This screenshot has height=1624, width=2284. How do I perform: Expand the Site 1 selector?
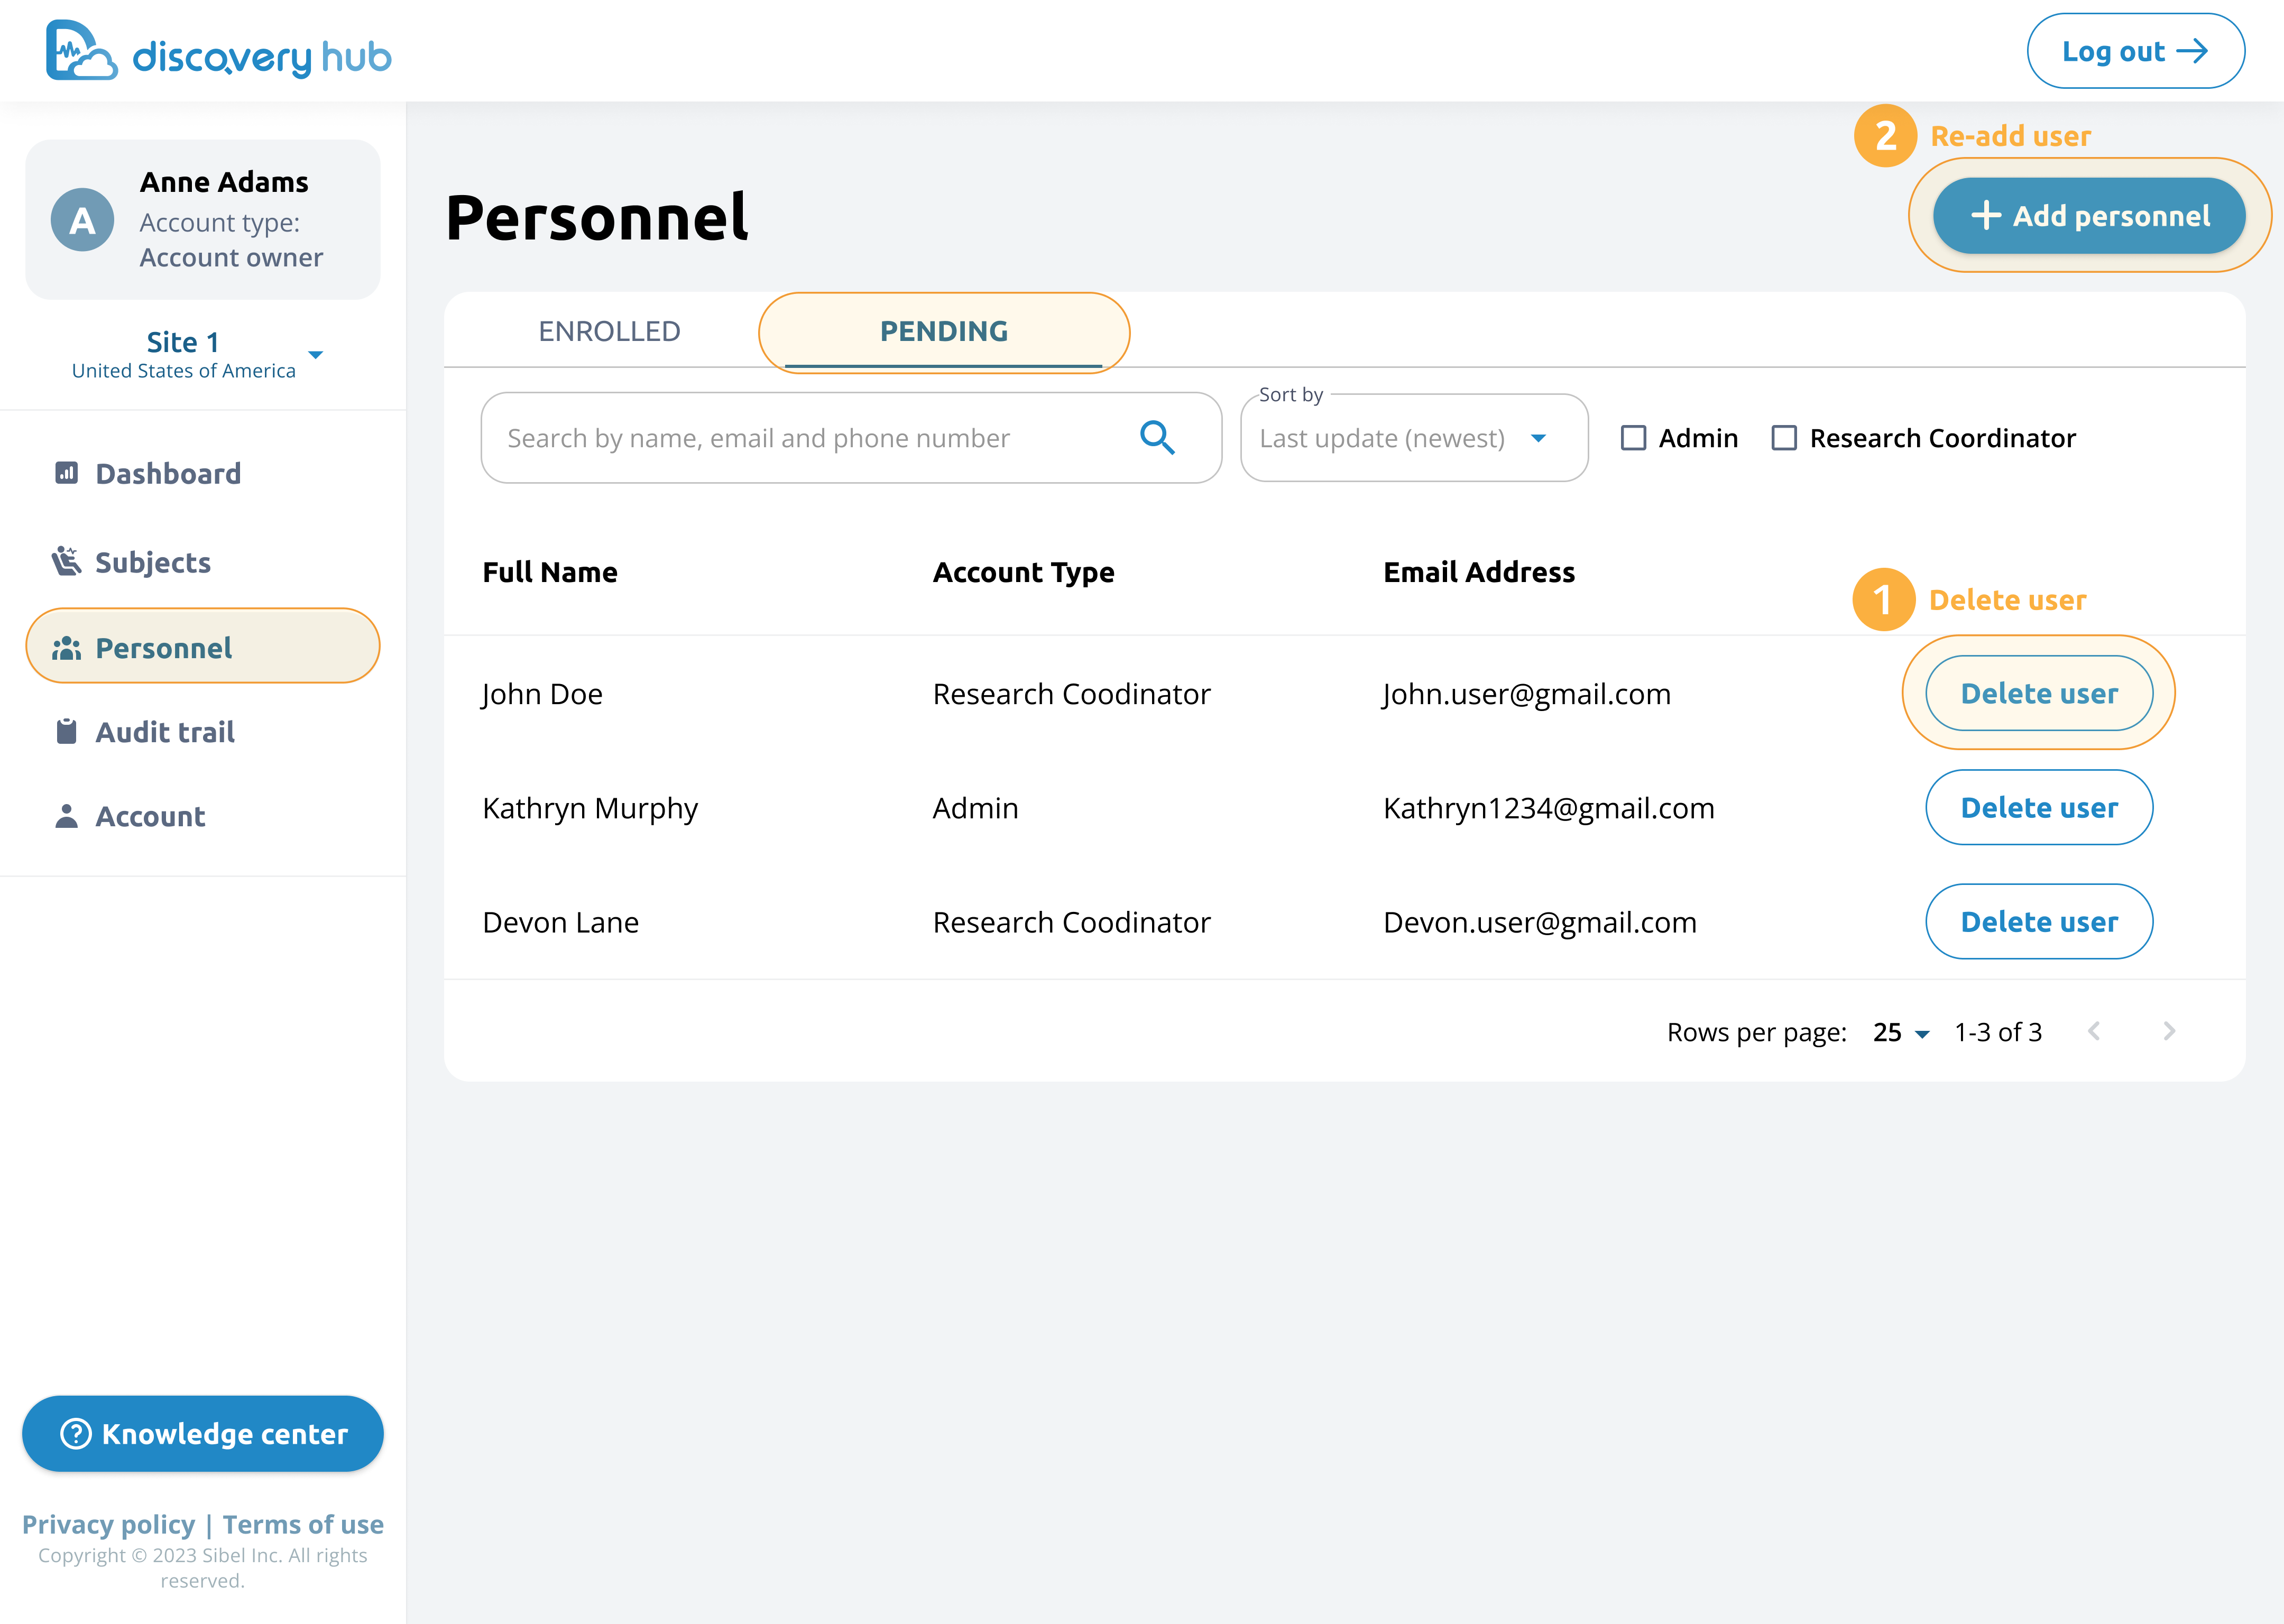pos(316,355)
